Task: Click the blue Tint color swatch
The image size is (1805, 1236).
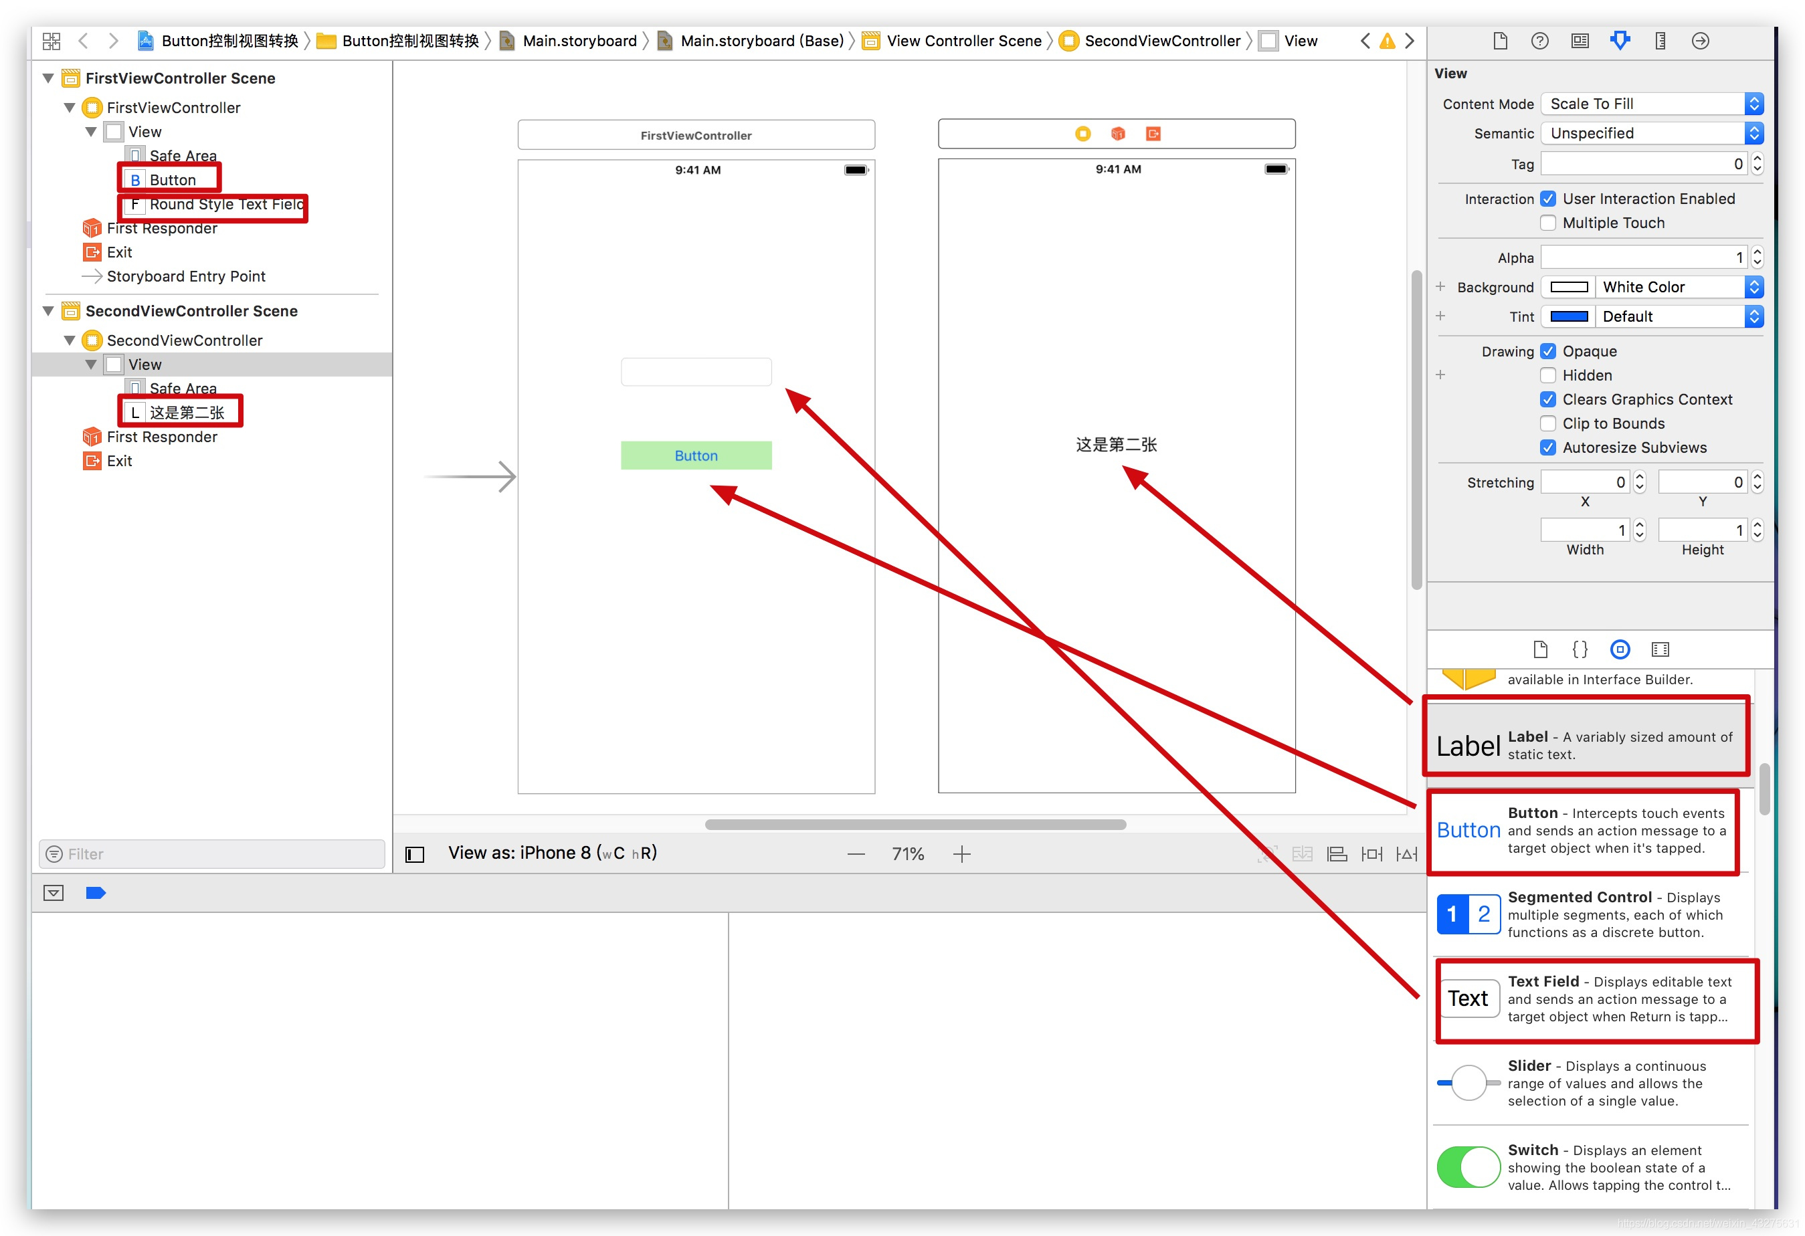Action: click(x=1568, y=316)
